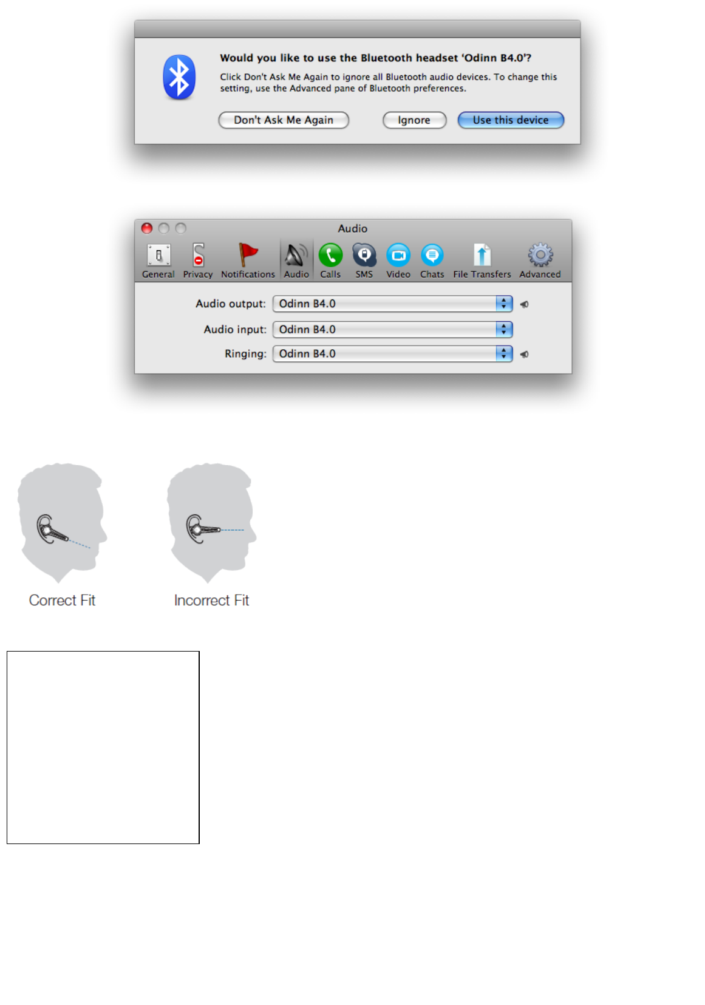Open the Calls preferences pane
The image size is (705, 1005).
330,261
